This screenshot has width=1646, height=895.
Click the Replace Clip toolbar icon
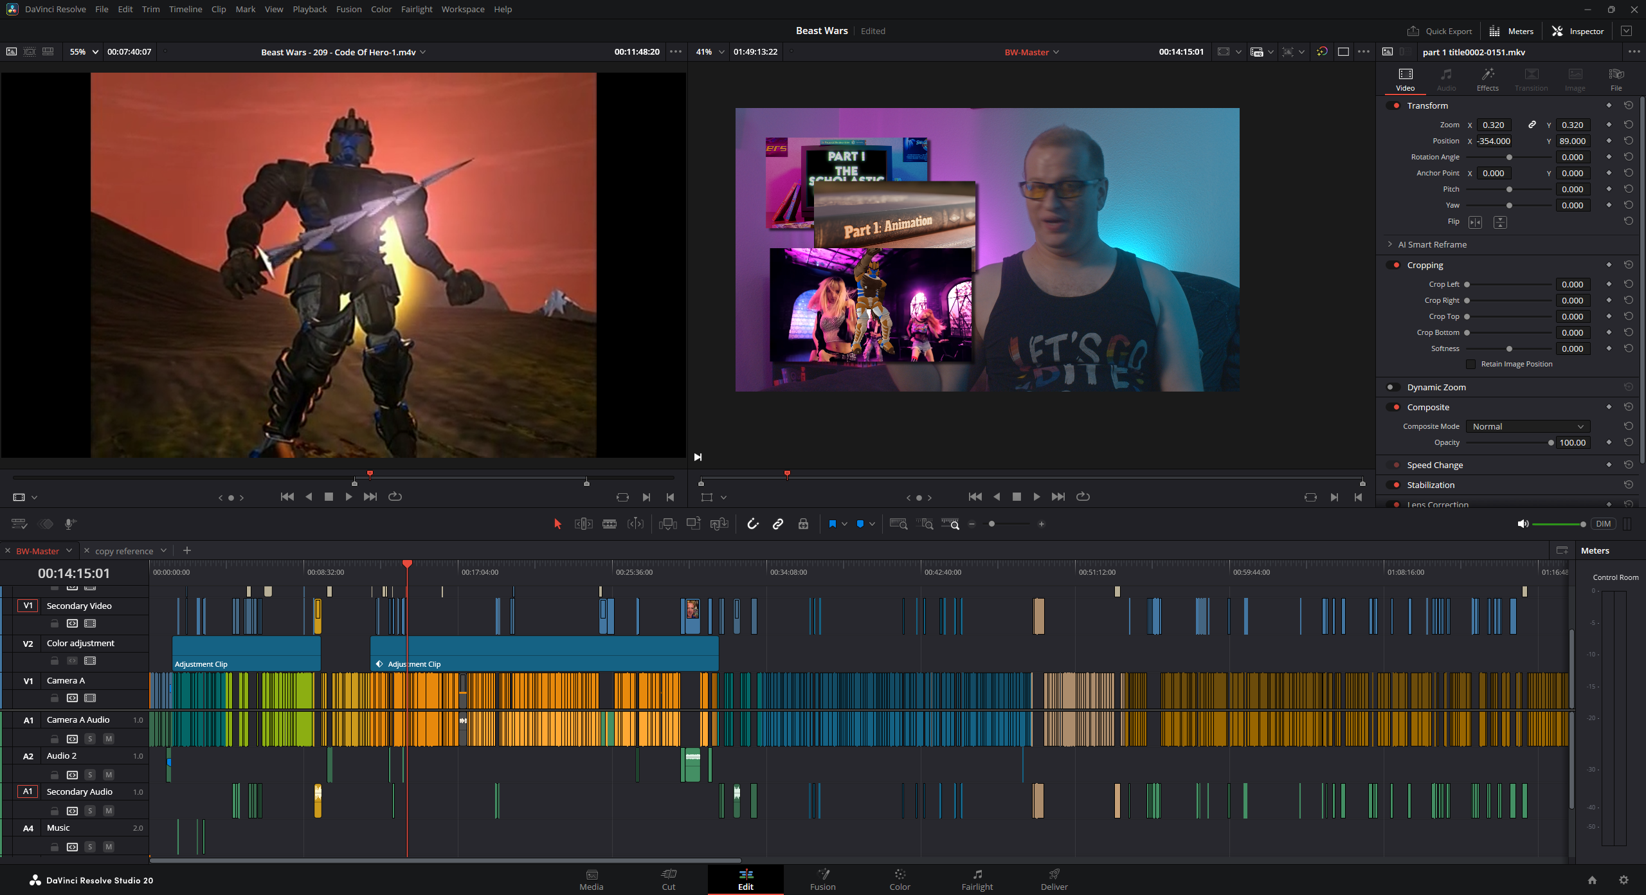click(x=719, y=524)
